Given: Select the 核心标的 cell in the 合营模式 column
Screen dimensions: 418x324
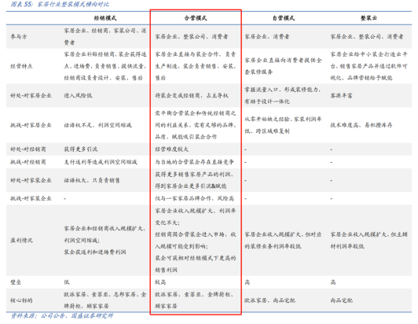Looking at the screenshot, I should [x=195, y=300].
